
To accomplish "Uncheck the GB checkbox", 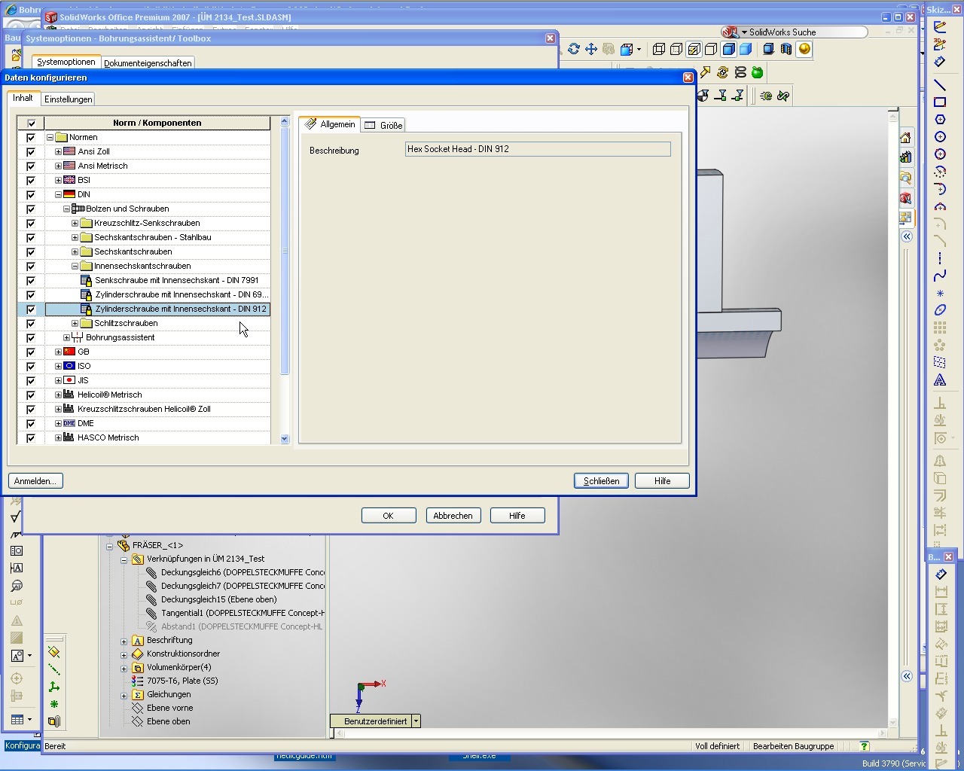I will coord(31,352).
